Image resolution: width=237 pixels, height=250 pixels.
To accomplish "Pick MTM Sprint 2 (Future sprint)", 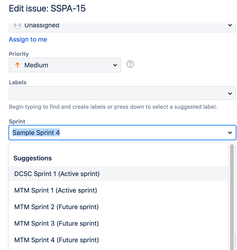I will coord(56,207).
